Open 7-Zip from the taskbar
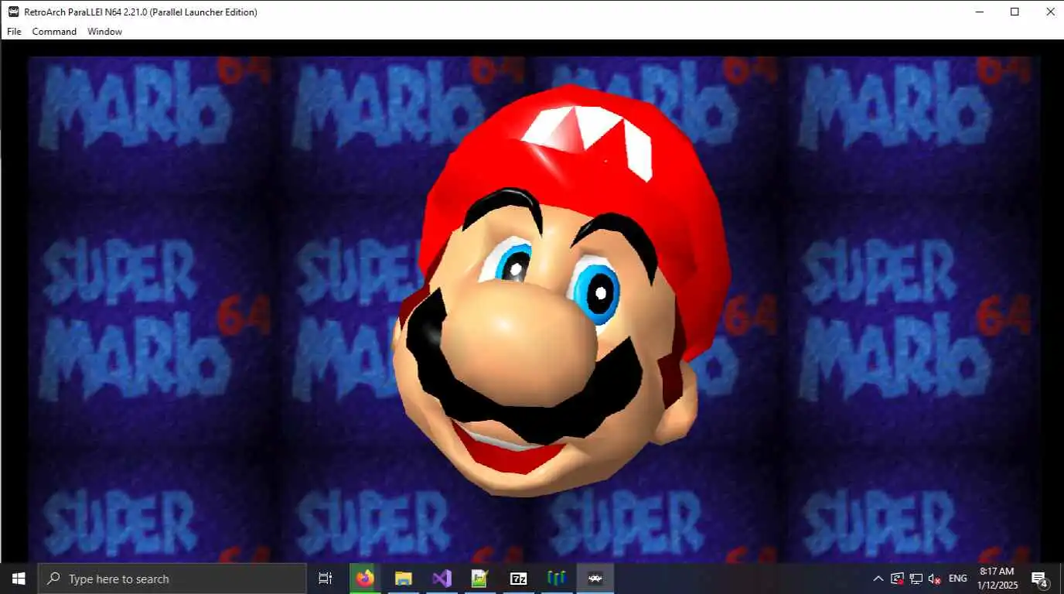Image resolution: width=1064 pixels, height=594 pixels. [x=518, y=579]
